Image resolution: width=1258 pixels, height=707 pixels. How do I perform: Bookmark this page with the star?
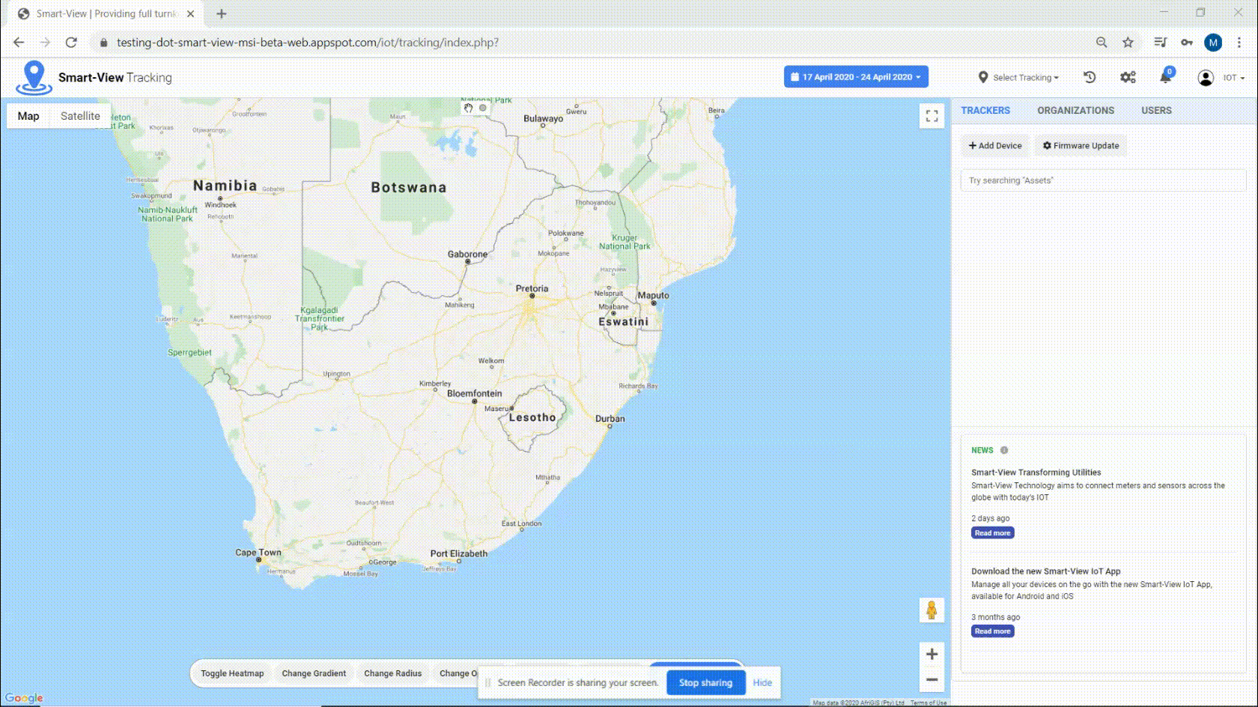coord(1128,43)
